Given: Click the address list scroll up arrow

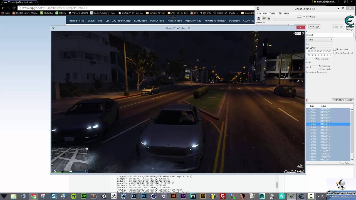Looking at the screenshot, I should click(x=352, y=109).
